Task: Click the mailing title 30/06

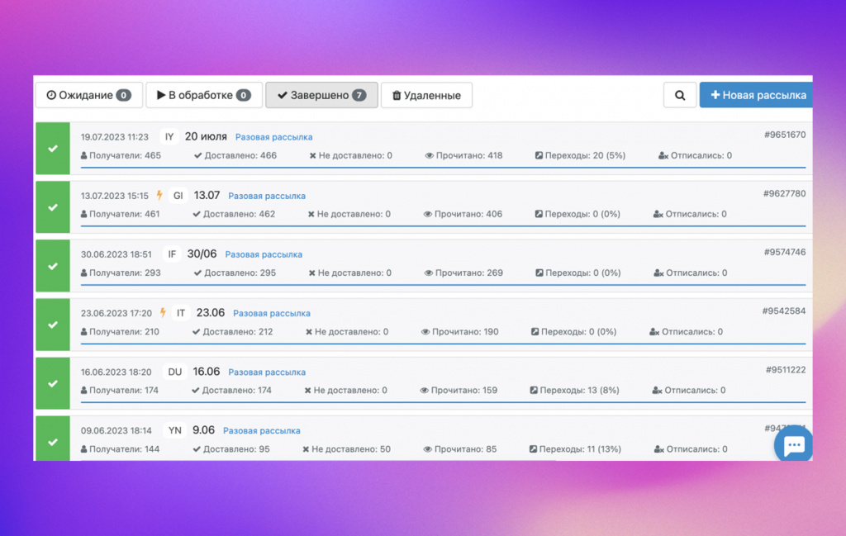Action: [x=202, y=254]
